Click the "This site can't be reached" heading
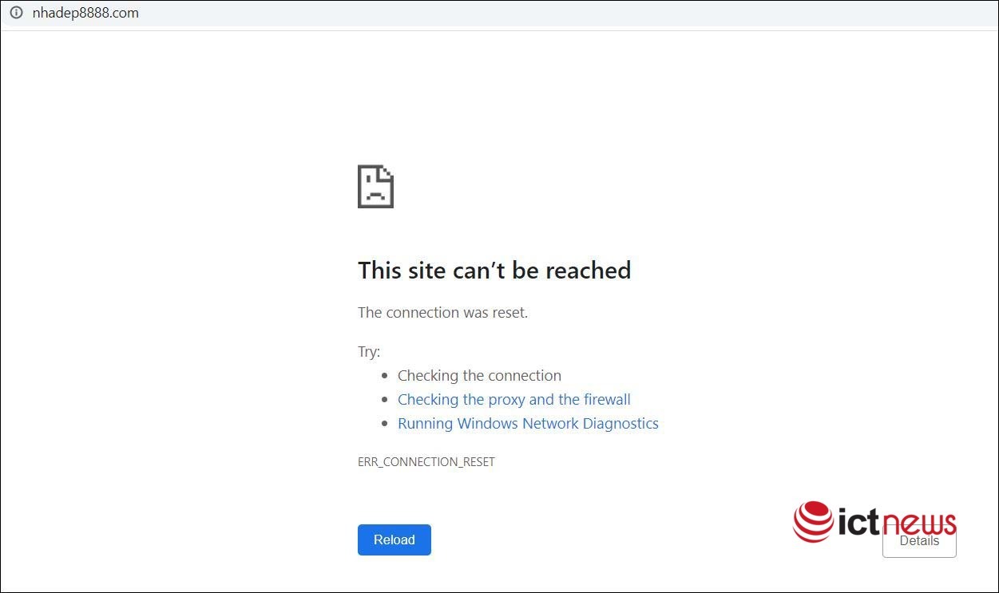 (494, 270)
